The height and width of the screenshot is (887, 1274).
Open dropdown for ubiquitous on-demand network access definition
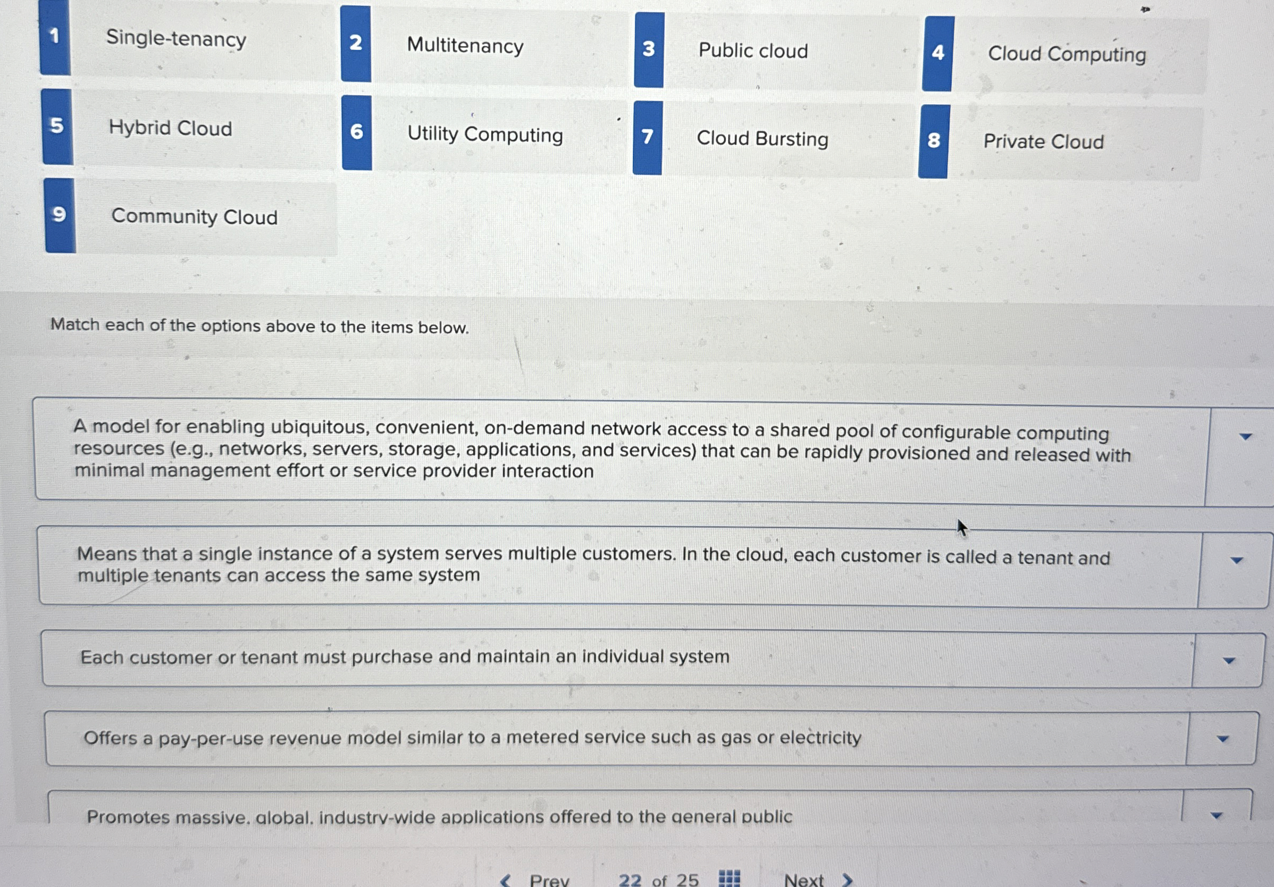[x=1245, y=436]
